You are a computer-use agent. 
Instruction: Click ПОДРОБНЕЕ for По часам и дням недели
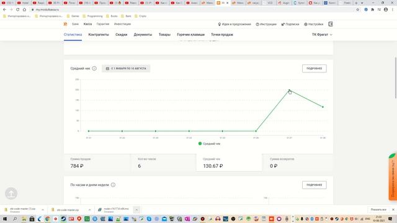[314, 185]
